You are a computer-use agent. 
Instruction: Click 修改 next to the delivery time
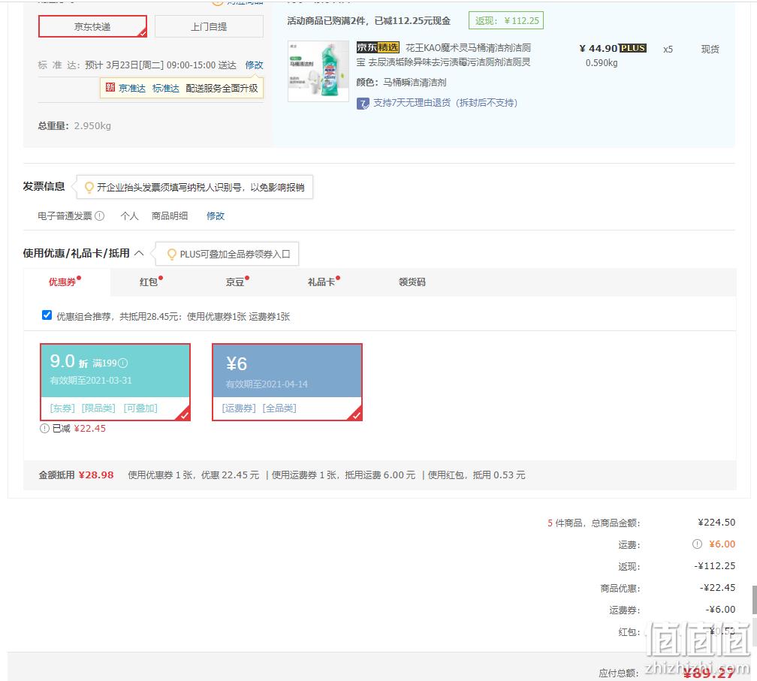pos(254,65)
